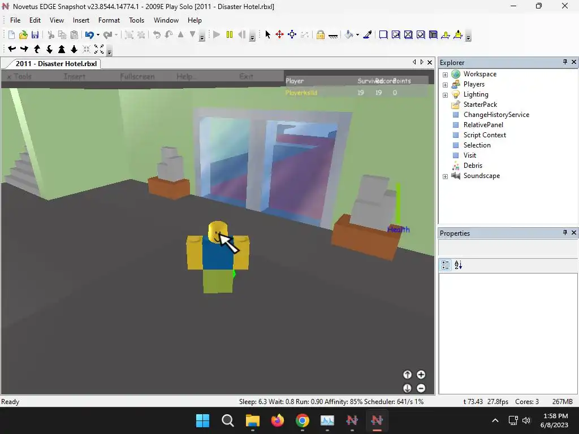This screenshot has height=434, width=579.
Task: Open the paint bucket color dropdown arrow
Action: click(x=357, y=35)
